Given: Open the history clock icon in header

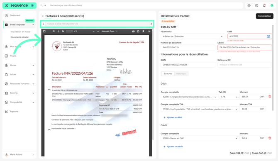Looking at the screenshot, I should [256, 5].
